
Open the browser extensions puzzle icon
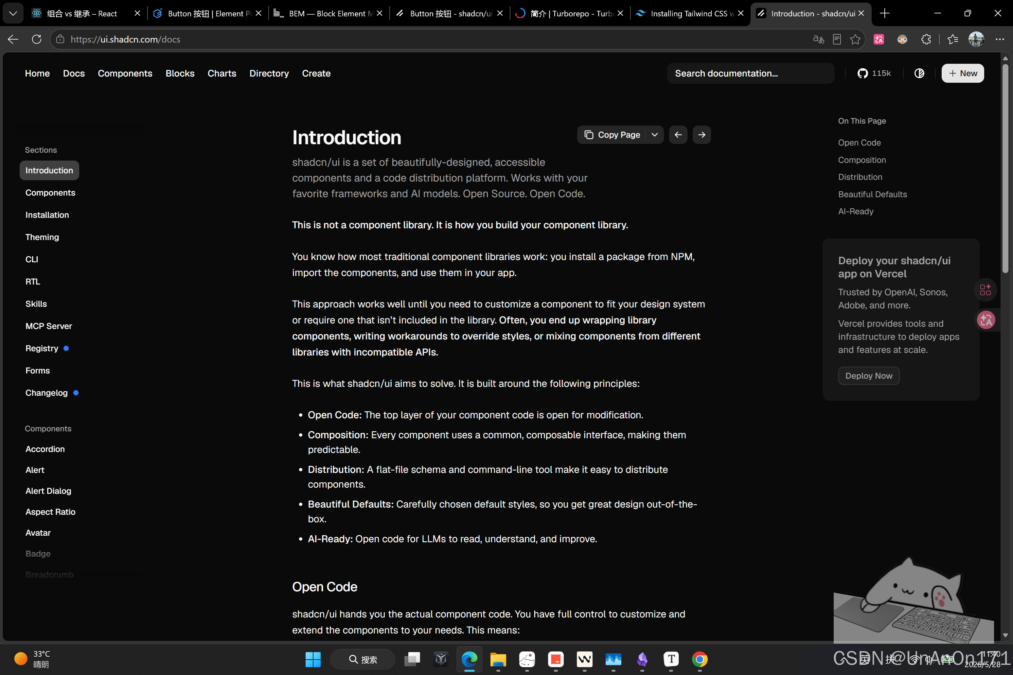pos(926,39)
